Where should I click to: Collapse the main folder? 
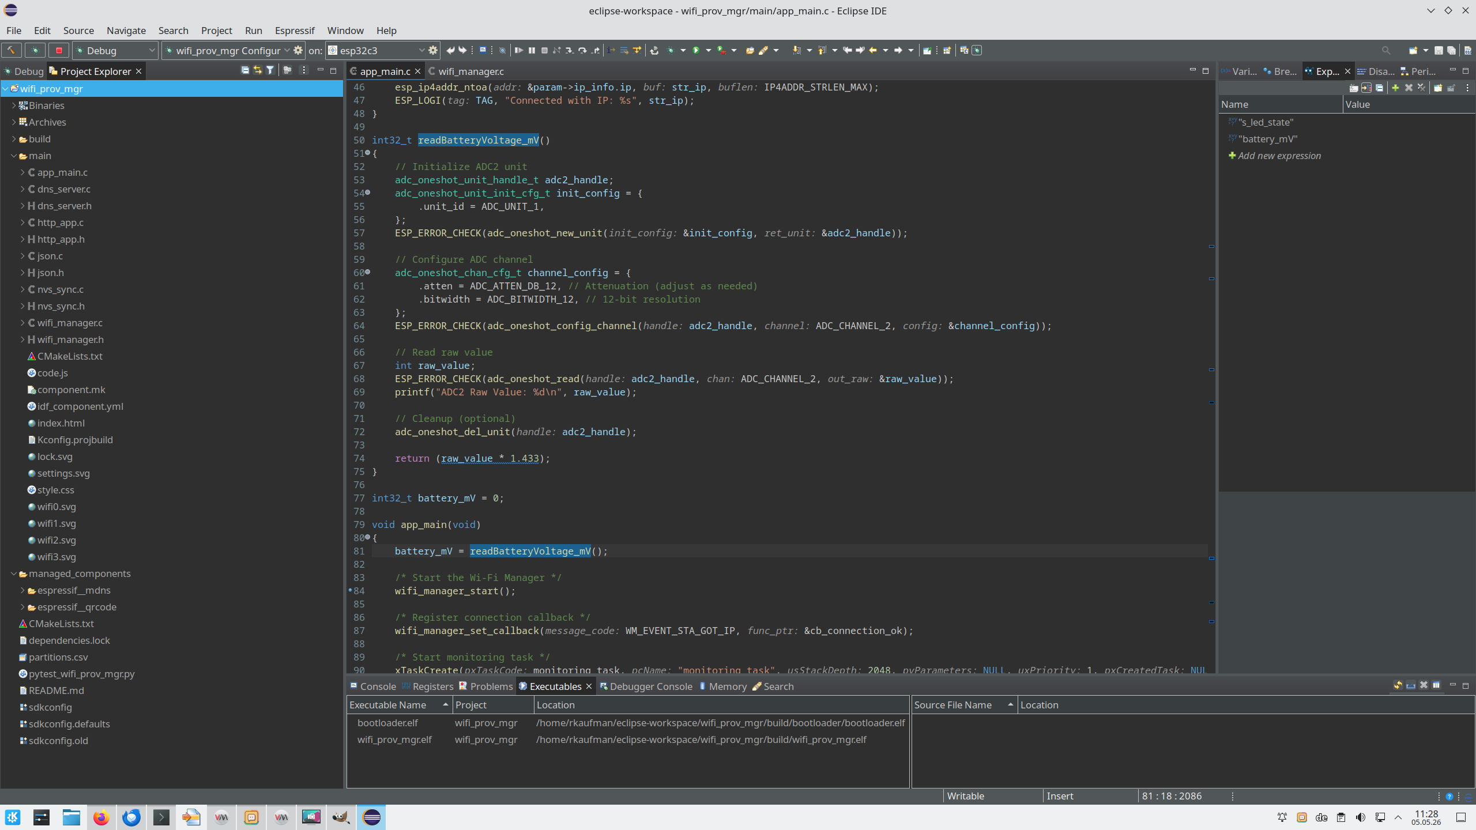pos(14,156)
